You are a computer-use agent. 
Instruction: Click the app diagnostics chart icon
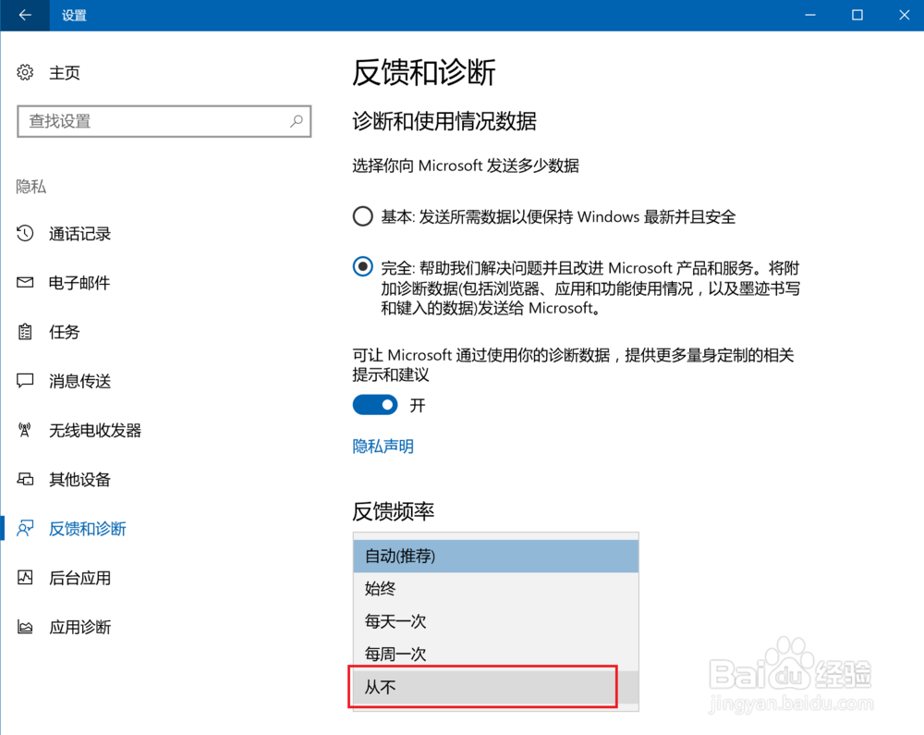[25, 627]
